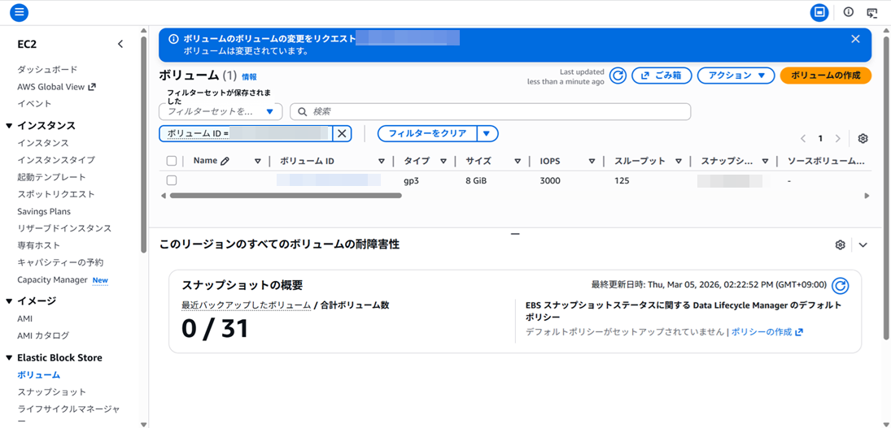Open スナップショット in the sidebar
The image size is (891, 428).
click(51, 392)
